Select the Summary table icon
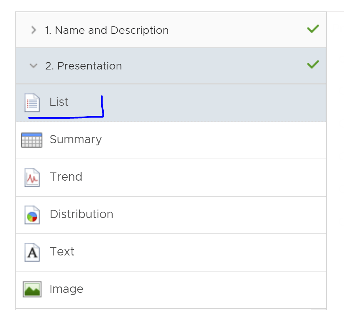The height and width of the screenshot is (310, 344). coord(32,140)
